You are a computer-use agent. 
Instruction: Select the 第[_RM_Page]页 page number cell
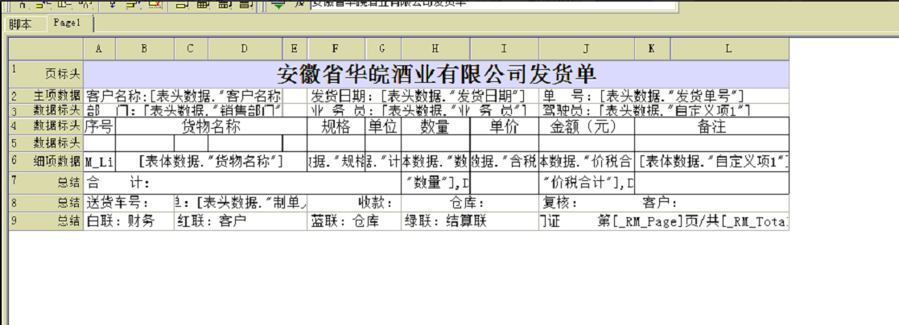tap(664, 221)
